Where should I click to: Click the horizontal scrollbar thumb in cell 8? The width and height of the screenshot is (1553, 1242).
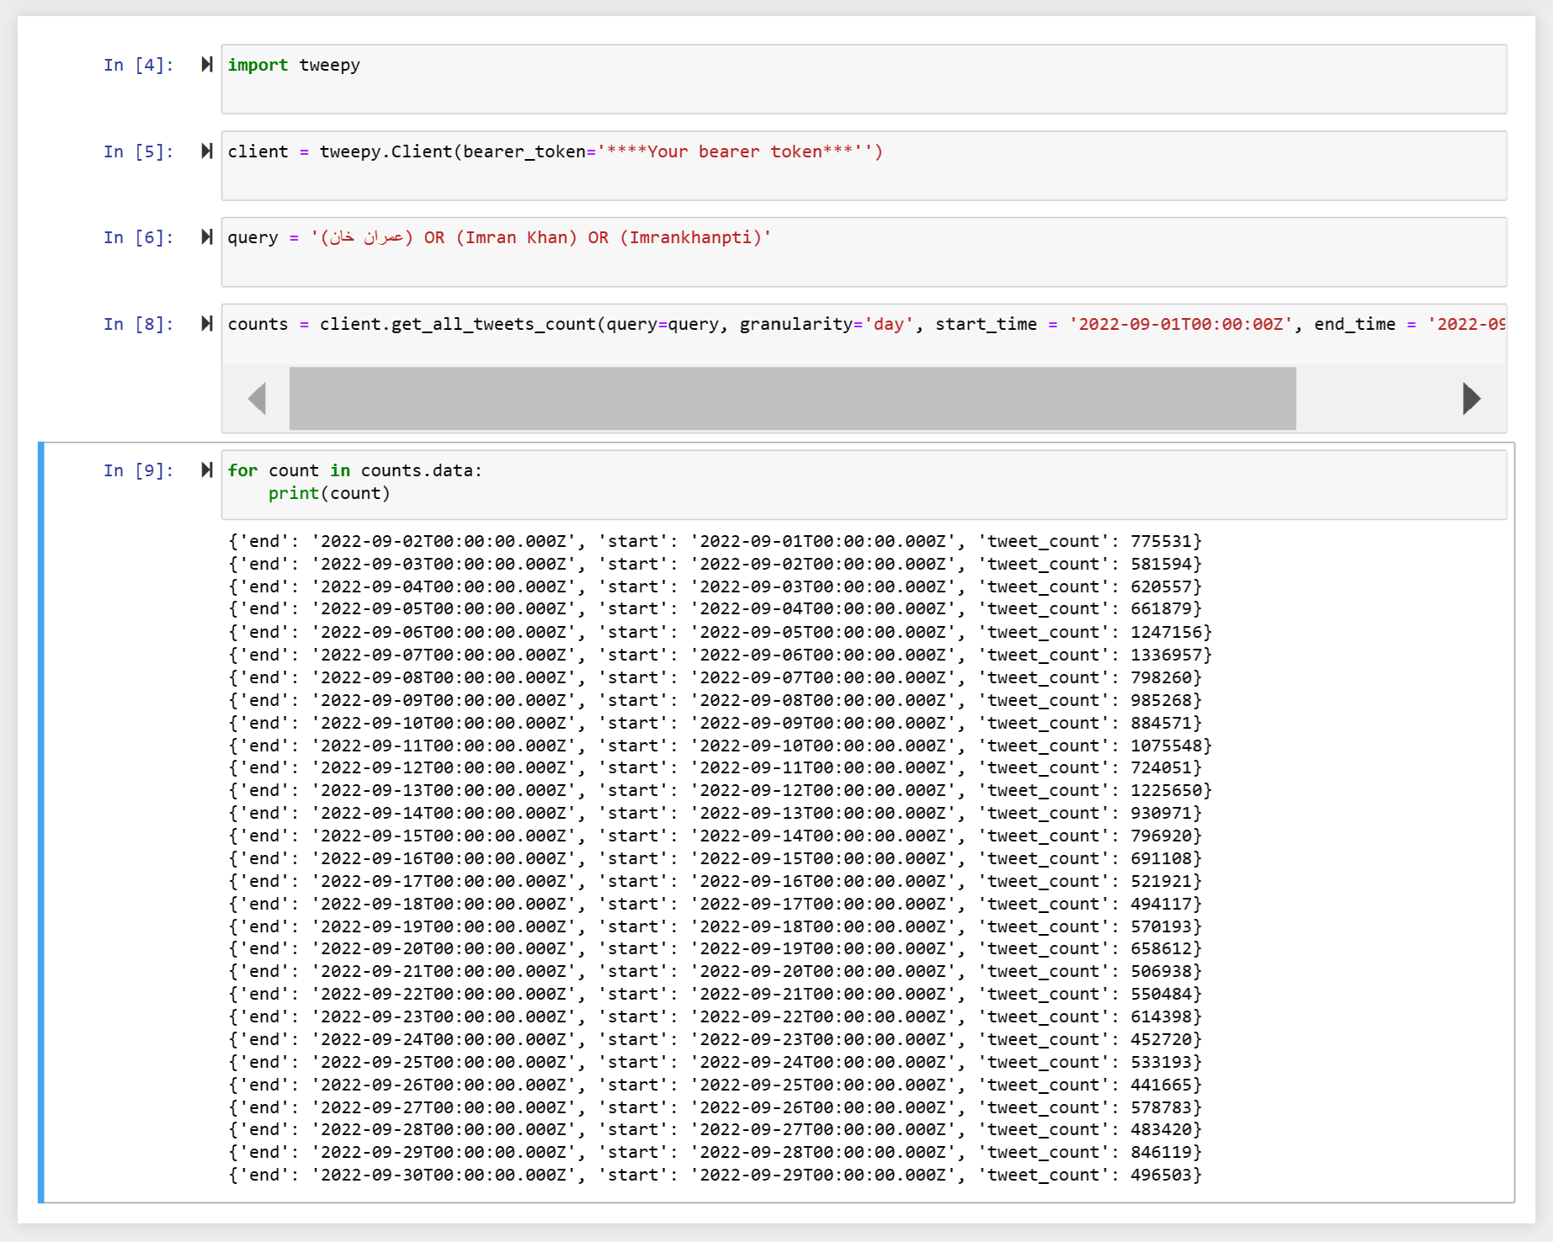(x=792, y=398)
